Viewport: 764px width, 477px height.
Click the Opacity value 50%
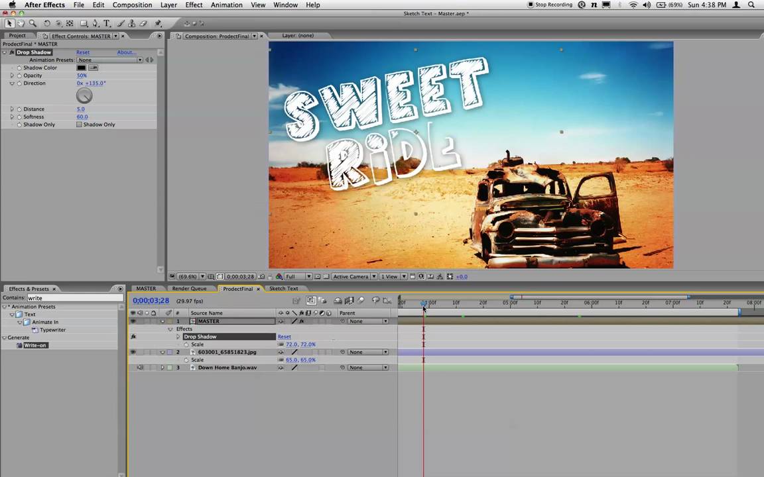[x=82, y=76]
